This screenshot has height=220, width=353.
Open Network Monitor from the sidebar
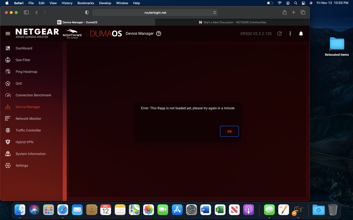28,118
